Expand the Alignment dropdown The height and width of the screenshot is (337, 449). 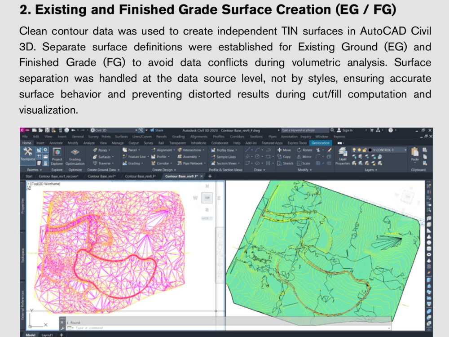click(174, 150)
